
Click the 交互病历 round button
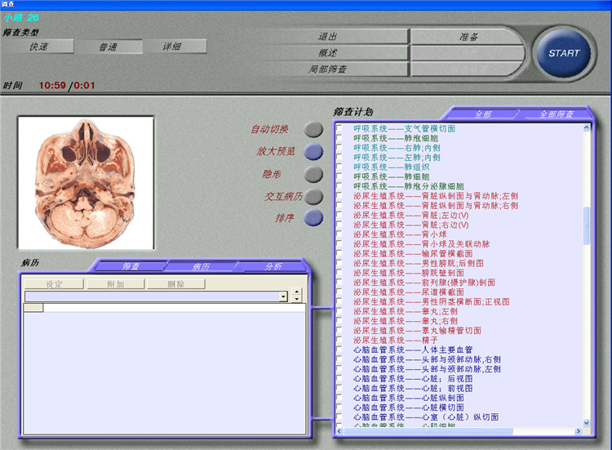tap(313, 197)
